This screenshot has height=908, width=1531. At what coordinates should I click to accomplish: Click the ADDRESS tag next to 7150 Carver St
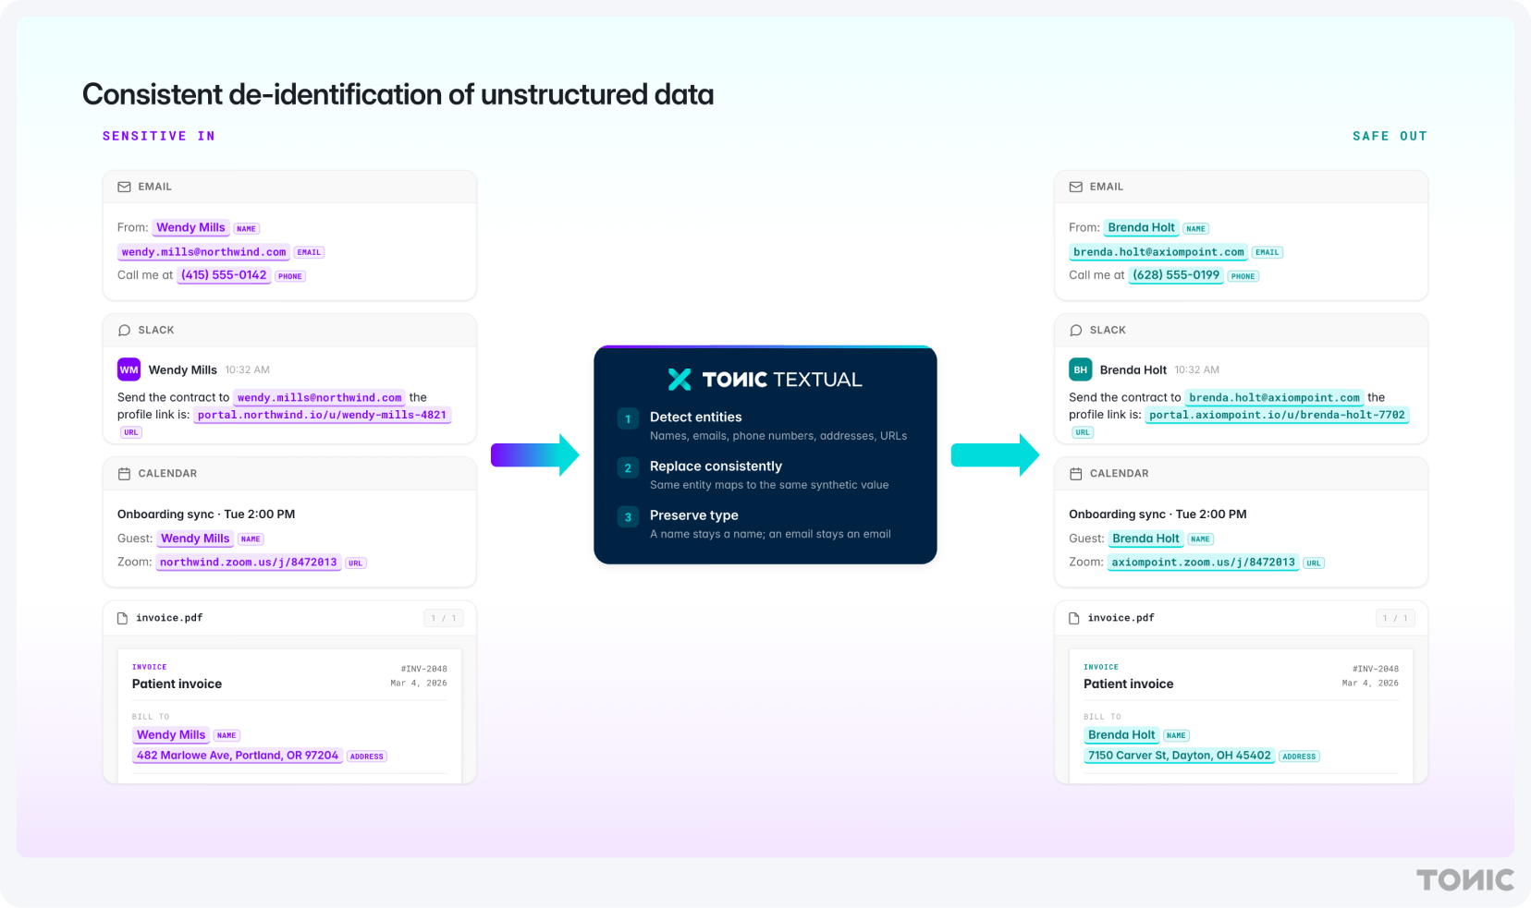coord(1299,757)
